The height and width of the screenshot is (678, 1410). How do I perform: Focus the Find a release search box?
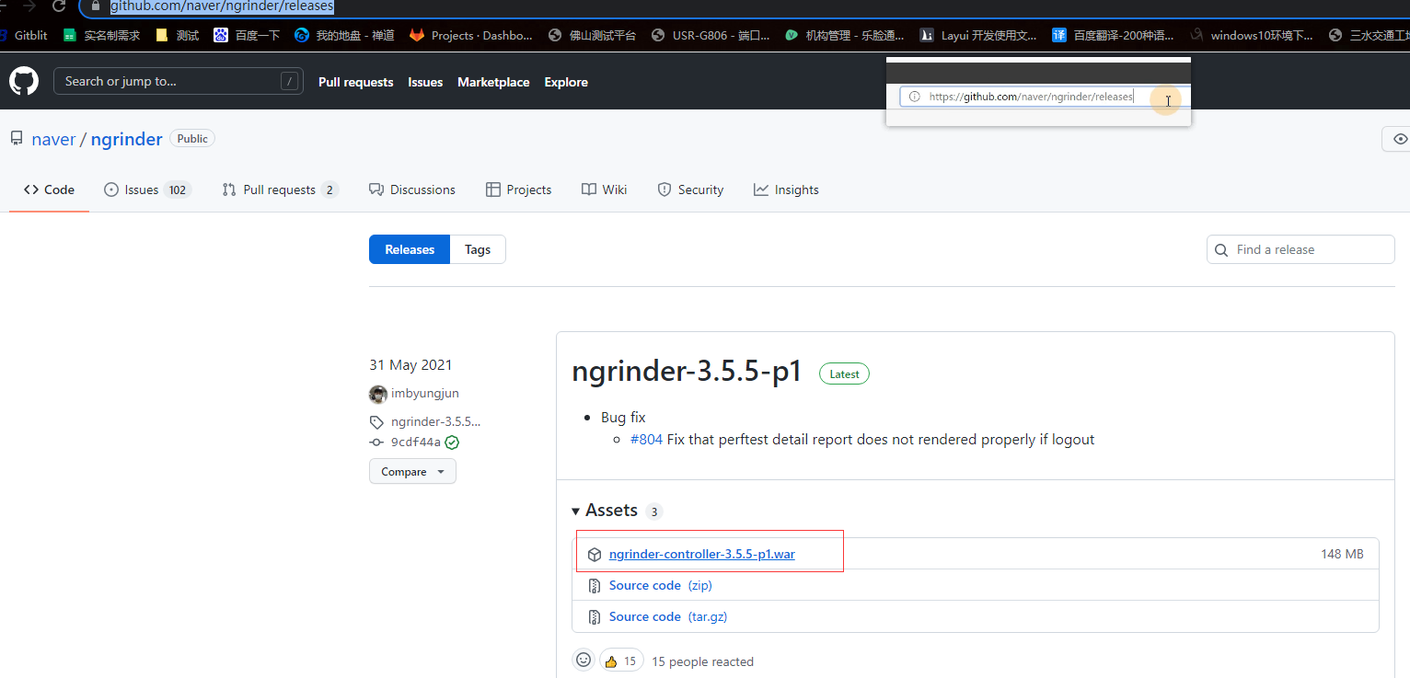click(1300, 249)
